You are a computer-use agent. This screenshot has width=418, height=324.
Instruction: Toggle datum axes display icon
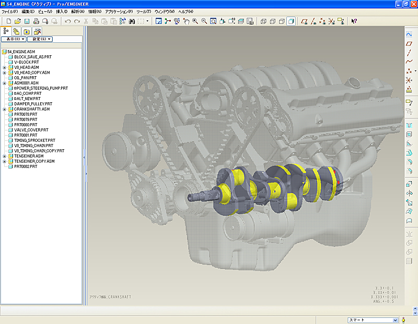coord(313,21)
